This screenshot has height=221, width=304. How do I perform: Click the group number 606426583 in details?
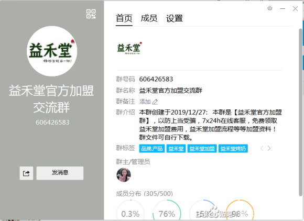click(x=156, y=79)
